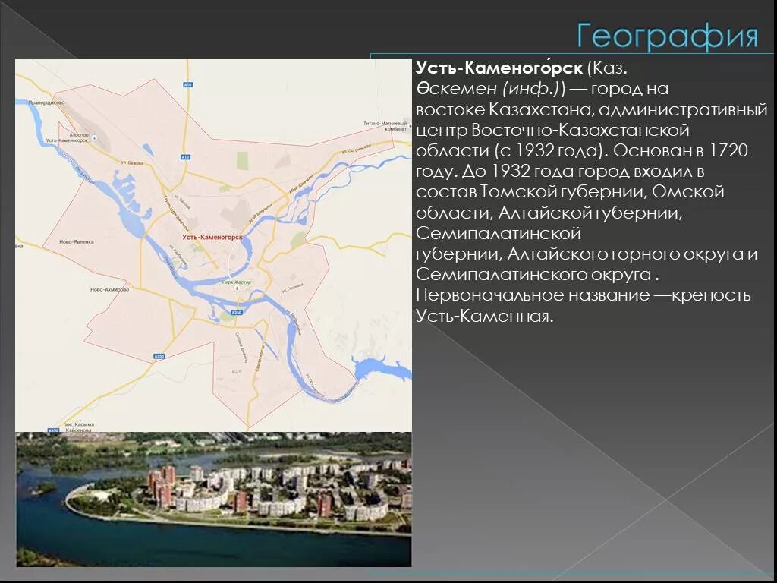Image resolution: width=777 pixels, height=583 pixels.
Task: Click the A350 road badge near Парк Жастар
Action: [x=237, y=312]
